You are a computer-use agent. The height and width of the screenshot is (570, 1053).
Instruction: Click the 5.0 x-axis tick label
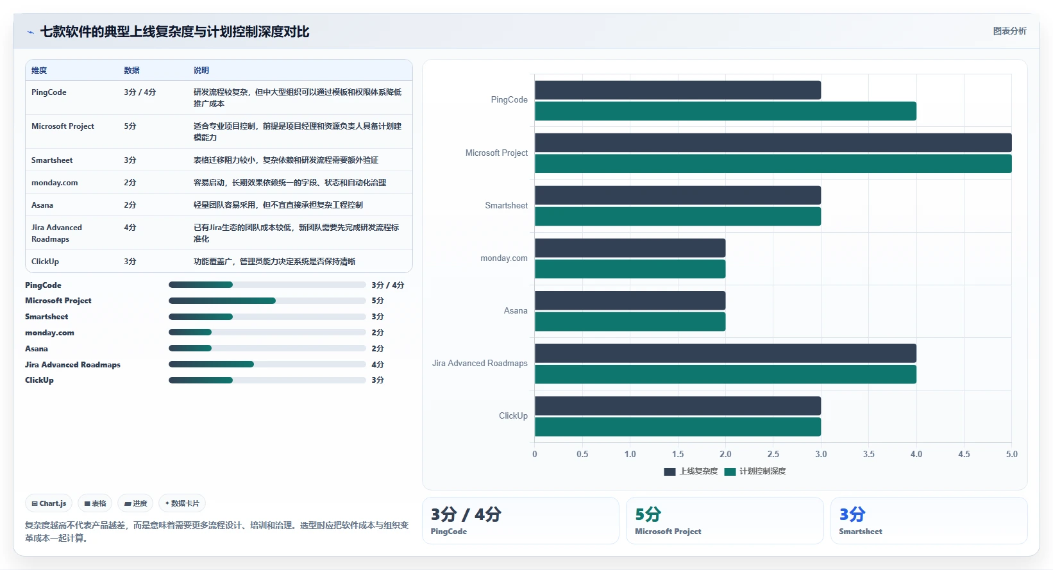(1011, 454)
